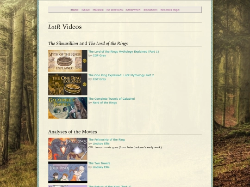Click the Myth of the Rings Explained thumbnail
Image resolution: width=250 pixels, height=187 pixels.
(68, 61)
